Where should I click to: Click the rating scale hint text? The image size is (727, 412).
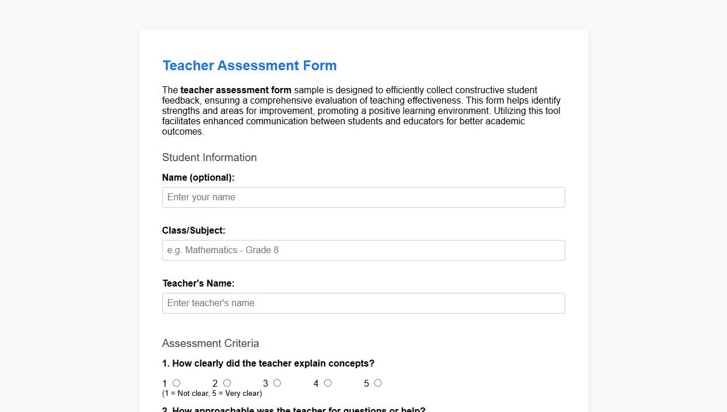click(x=212, y=393)
